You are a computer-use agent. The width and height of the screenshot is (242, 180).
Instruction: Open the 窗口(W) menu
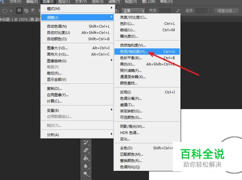[149, 2]
